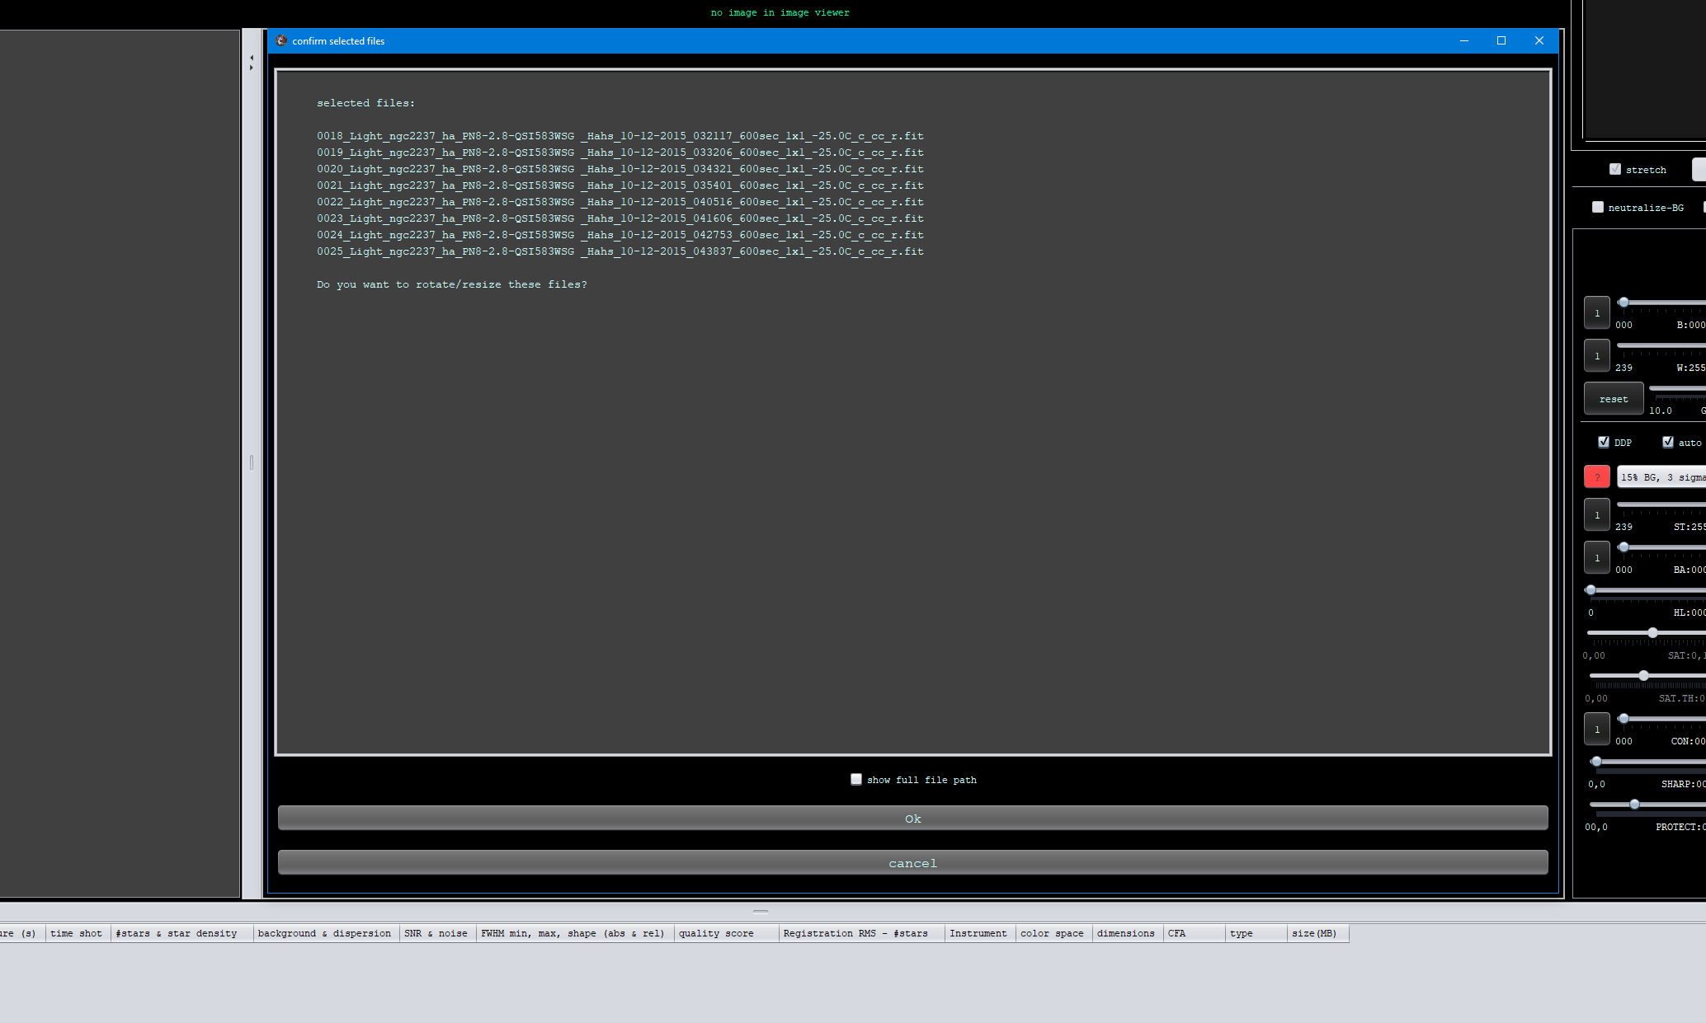Sort by the quality score column header
The image size is (1706, 1023).
click(715, 933)
